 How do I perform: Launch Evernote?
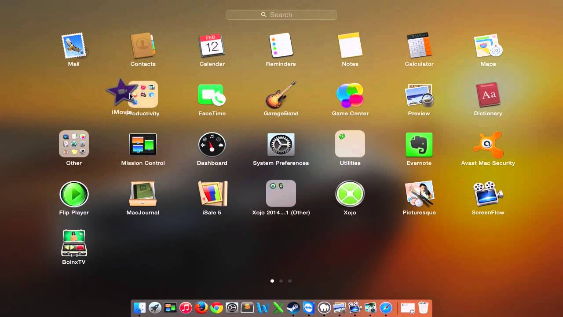point(419,144)
